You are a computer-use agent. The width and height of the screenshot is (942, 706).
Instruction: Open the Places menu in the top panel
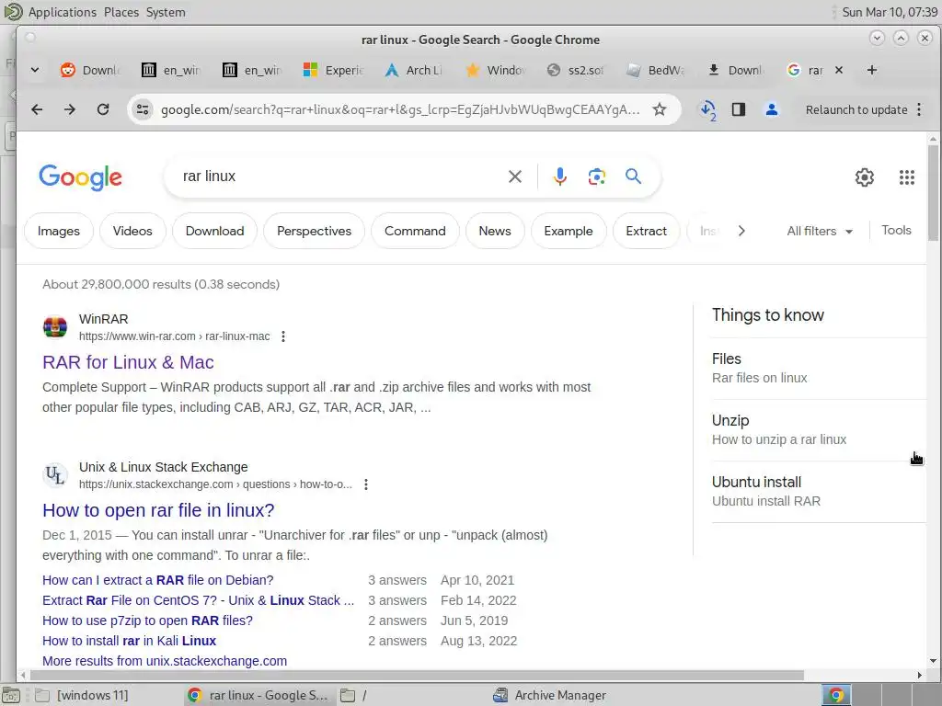tap(121, 12)
